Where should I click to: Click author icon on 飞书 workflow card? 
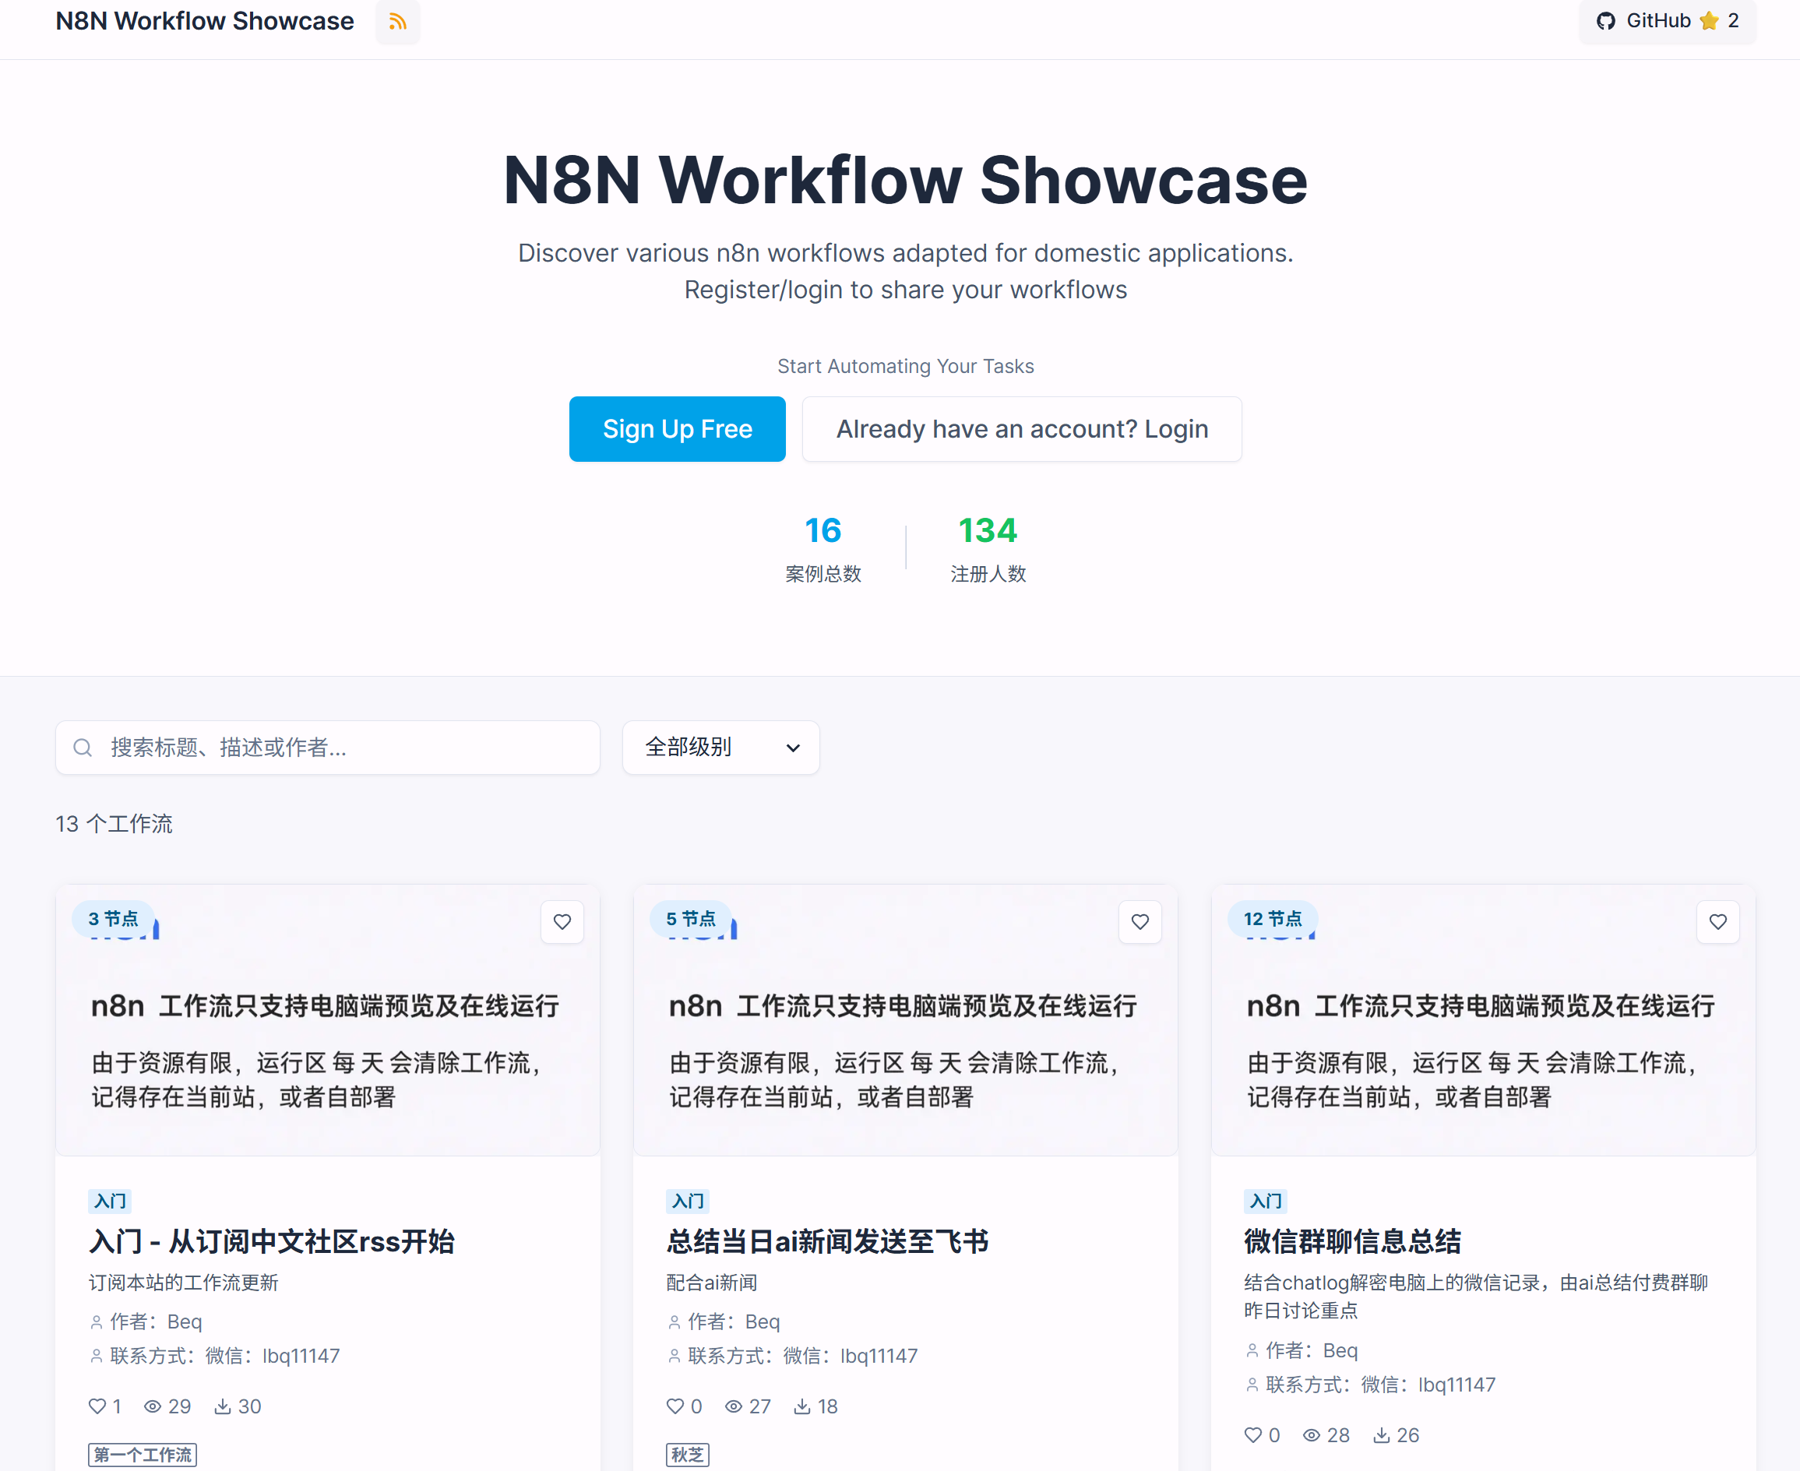click(675, 1321)
